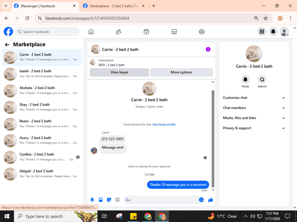Screen dimensions: 297x222
Task: Open Shay - 2 bed 2 bath conversation
Action: (x=42, y=107)
